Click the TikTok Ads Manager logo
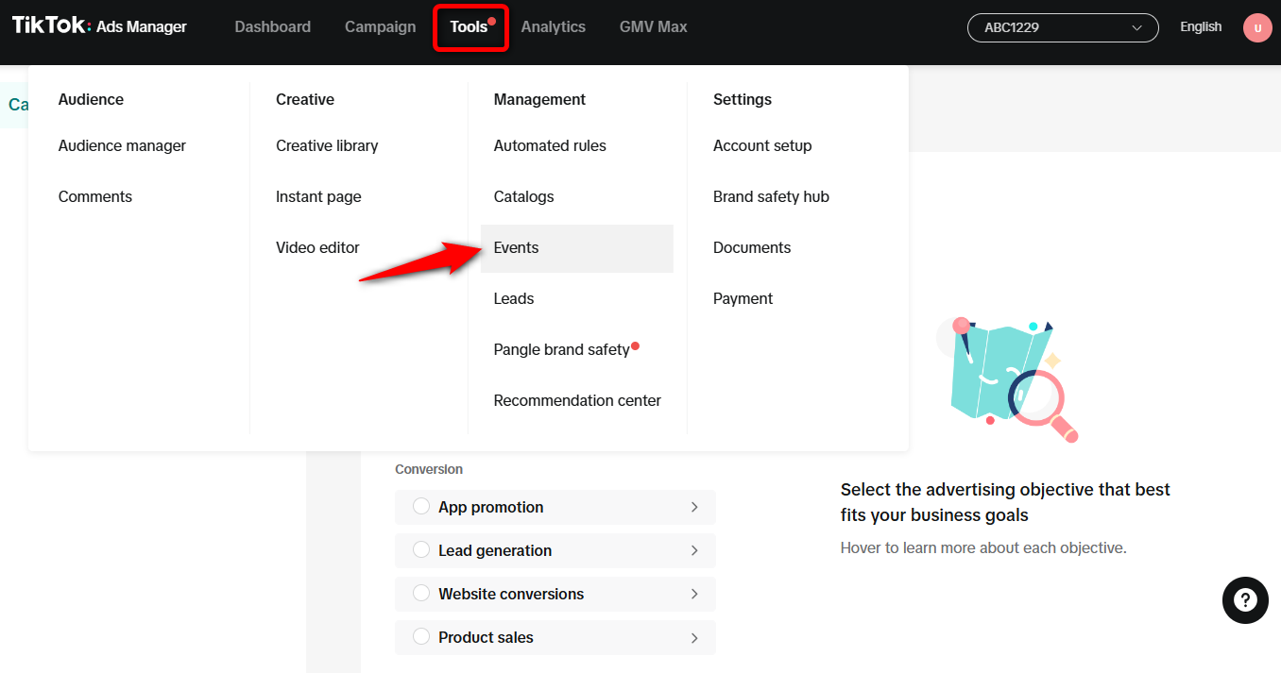Screen dimensions: 1281x673 [x=99, y=26]
